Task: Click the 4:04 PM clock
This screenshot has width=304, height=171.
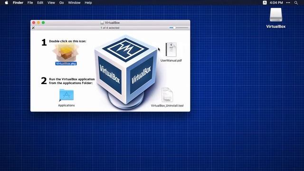Action: click(x=276, y=3)
